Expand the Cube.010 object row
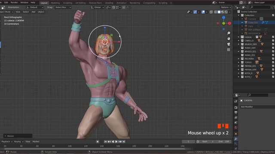The width and height of the screenshot is (275, 154). (x=242, y=23)
